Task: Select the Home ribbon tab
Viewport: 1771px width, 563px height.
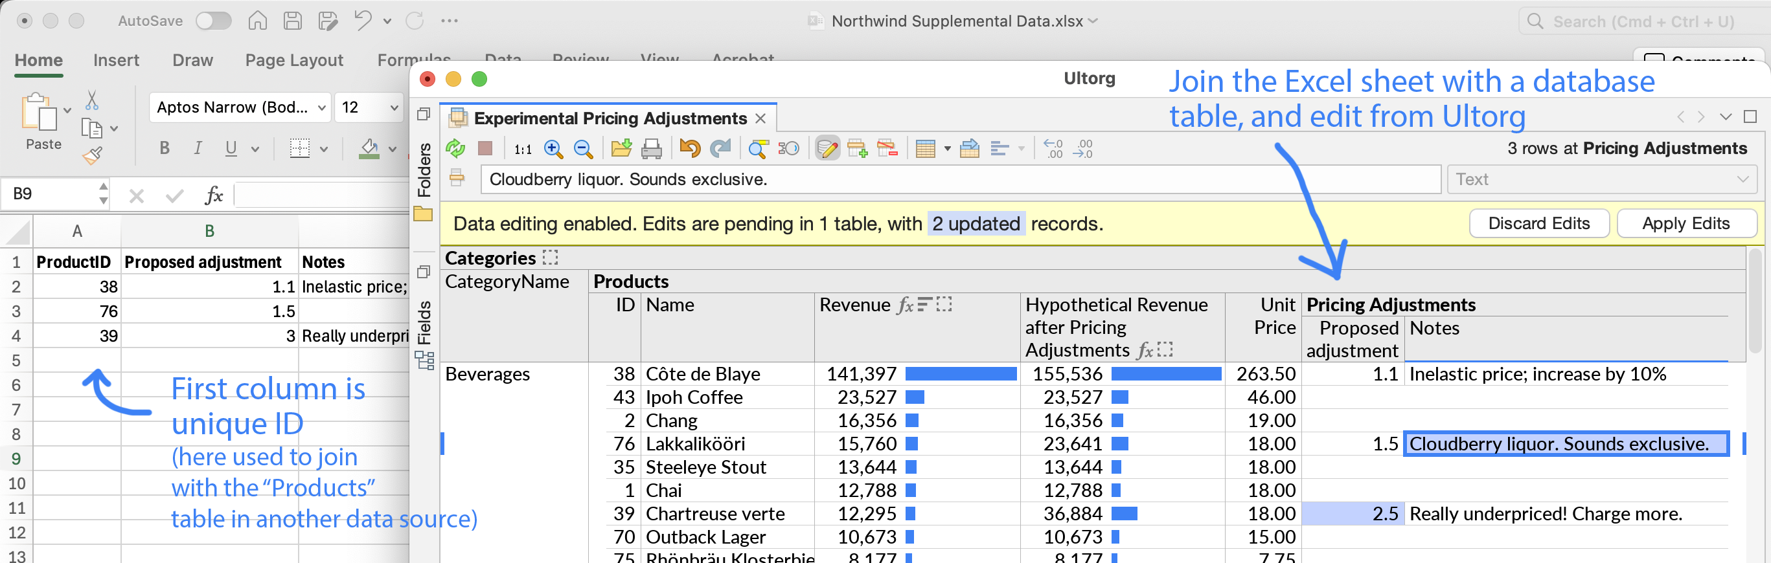Action: click(38, 60)
